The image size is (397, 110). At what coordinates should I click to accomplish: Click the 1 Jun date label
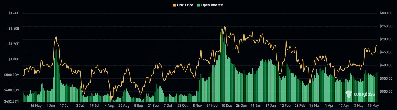tap(51, 105)
